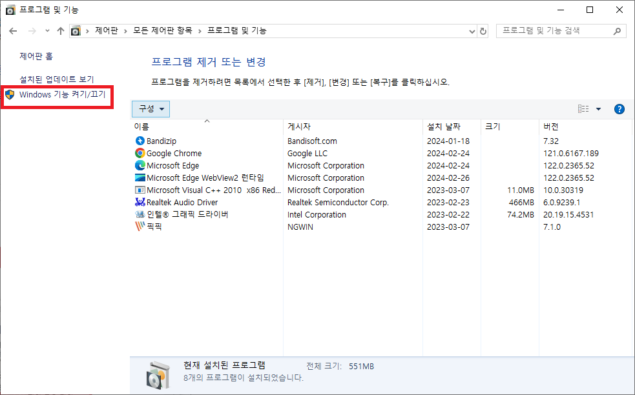
Task: Sort by 크기 column header
Action: pyautogui.click(x=510, y=127)
